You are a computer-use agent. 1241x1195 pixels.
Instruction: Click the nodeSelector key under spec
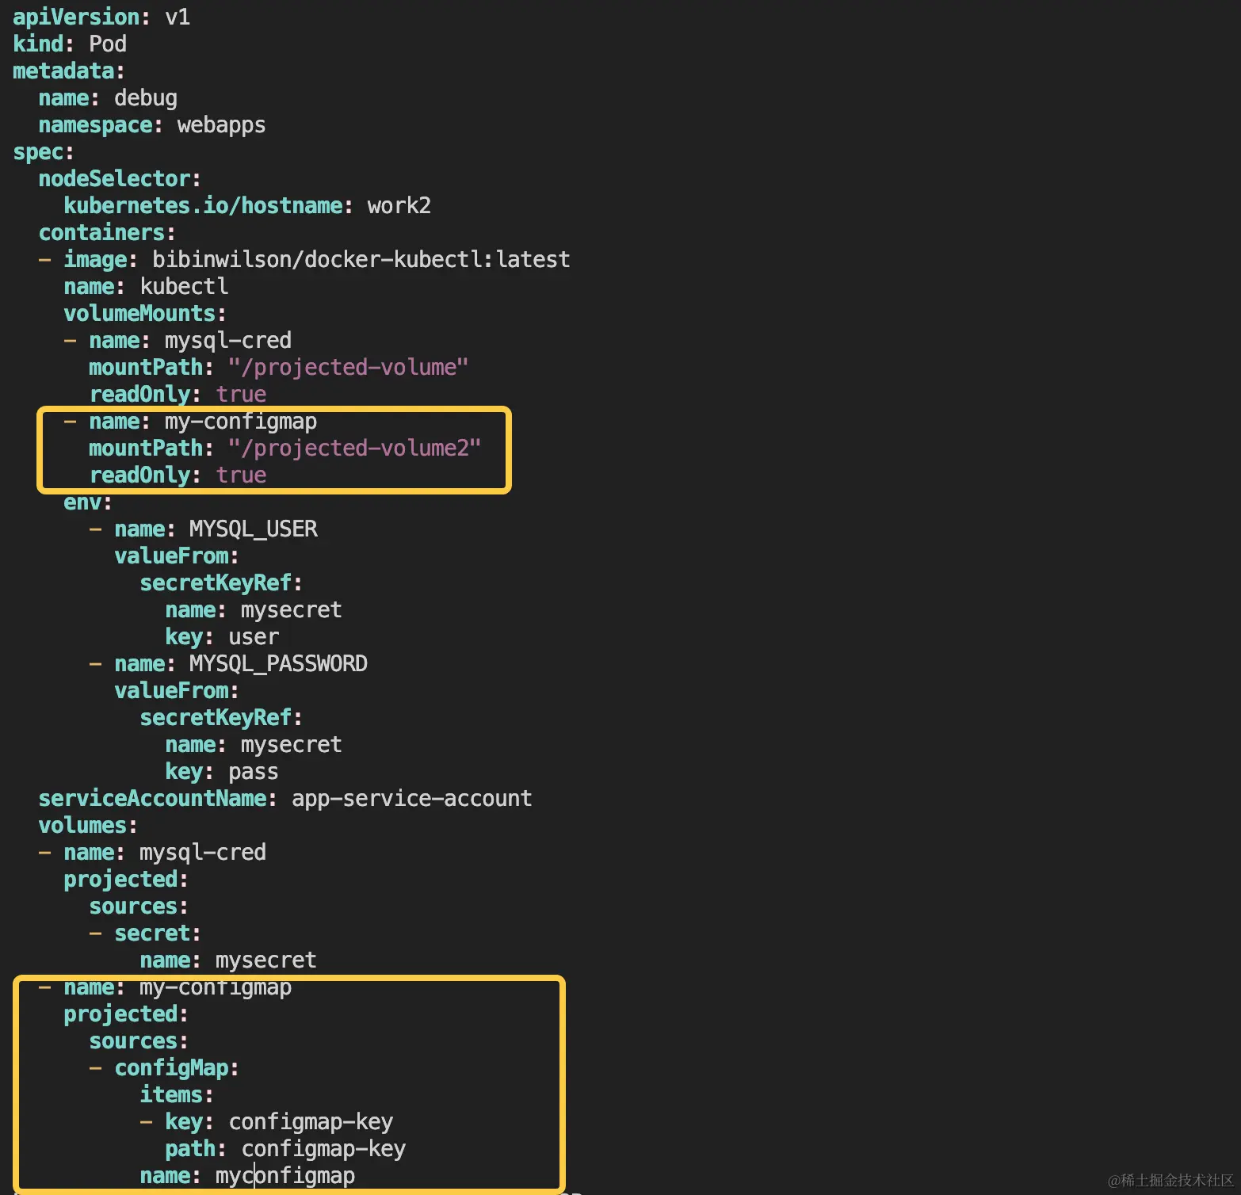tap(117, 178)
